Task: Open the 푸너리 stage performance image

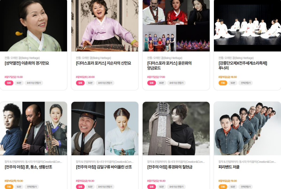Action: 248,26
